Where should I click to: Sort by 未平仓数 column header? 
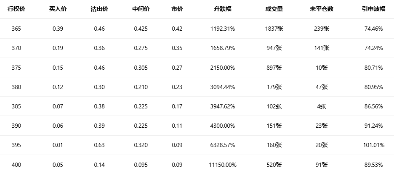pyautogui.click(x=322, y=9)
